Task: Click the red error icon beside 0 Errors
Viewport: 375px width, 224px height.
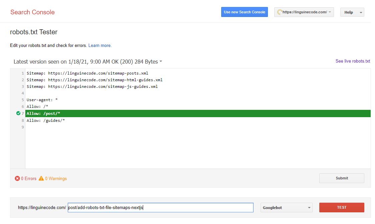Action: (17, 178)
